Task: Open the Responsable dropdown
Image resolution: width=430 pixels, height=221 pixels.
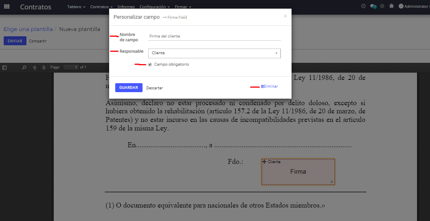Action: coord(215,53)
